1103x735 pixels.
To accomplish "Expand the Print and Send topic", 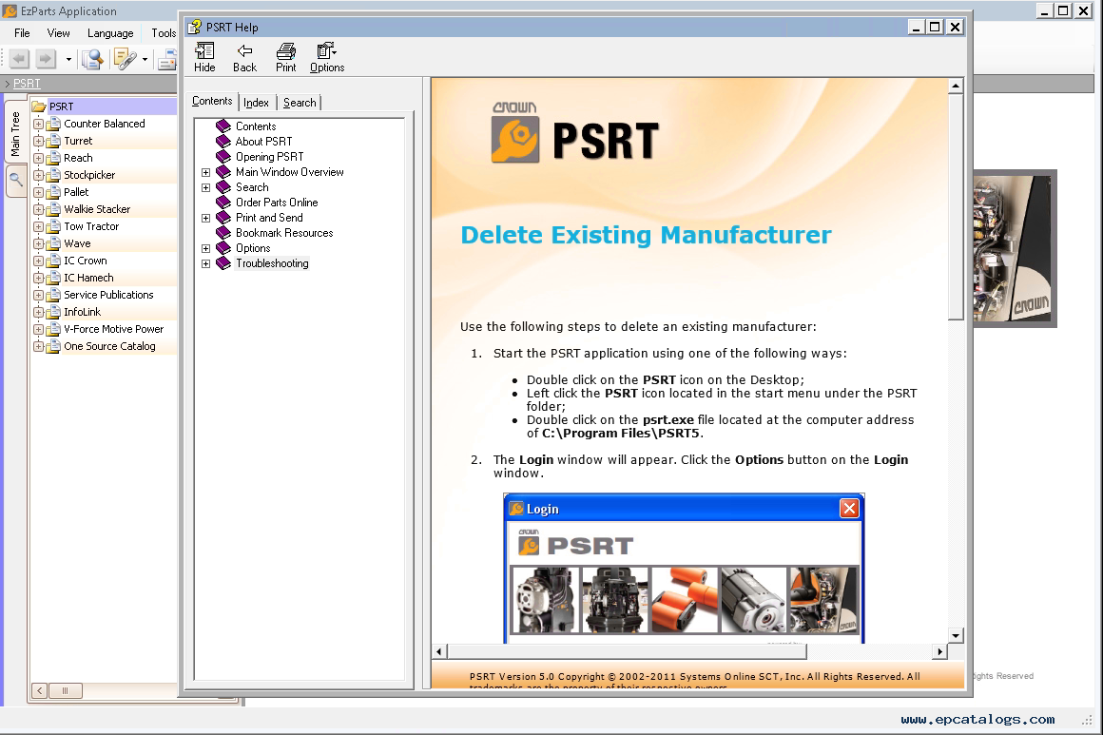I will (205, 218).
